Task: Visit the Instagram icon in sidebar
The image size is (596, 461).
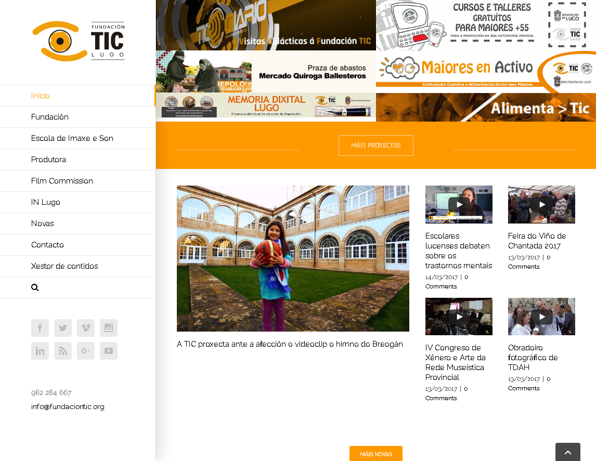Action: point(109,328)
